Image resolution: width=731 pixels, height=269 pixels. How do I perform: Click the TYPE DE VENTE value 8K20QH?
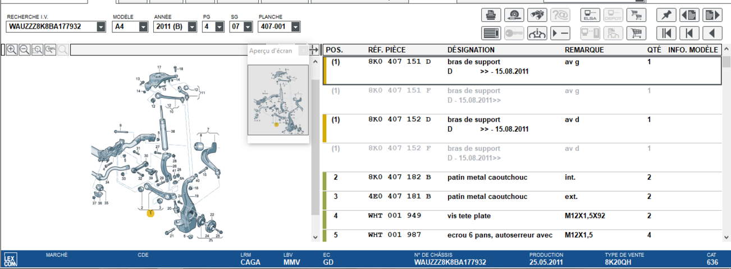[619, 262]
